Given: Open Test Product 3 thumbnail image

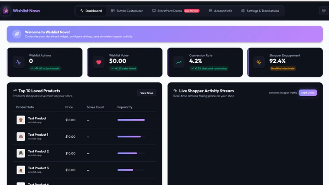Looking at the screenshot, I should click(x=21, y=170).
